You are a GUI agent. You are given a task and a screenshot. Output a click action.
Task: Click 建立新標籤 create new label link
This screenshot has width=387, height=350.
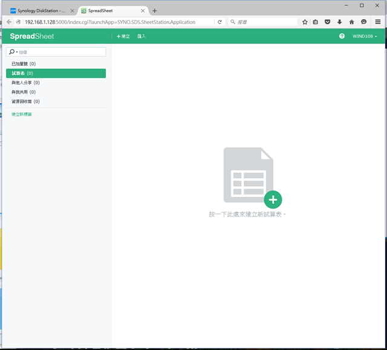tap(22, 114)
